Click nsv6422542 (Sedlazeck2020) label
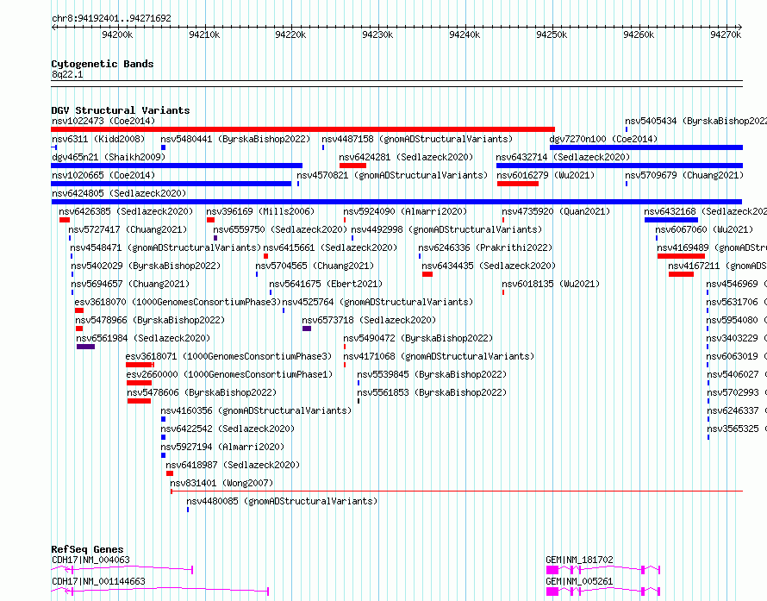 pos(228,429)
